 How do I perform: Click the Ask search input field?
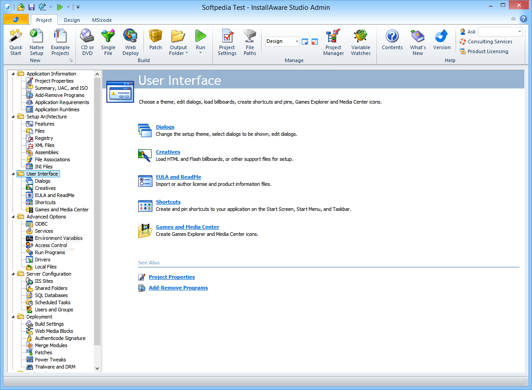[500, 32]
